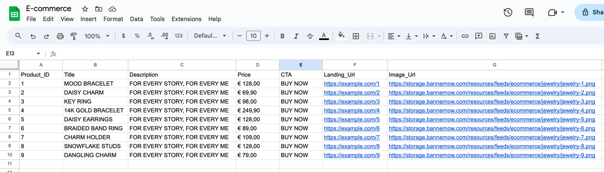Screen dimensions: 604x172
Task: Star the E-commerce document
Action: [85, 9]
